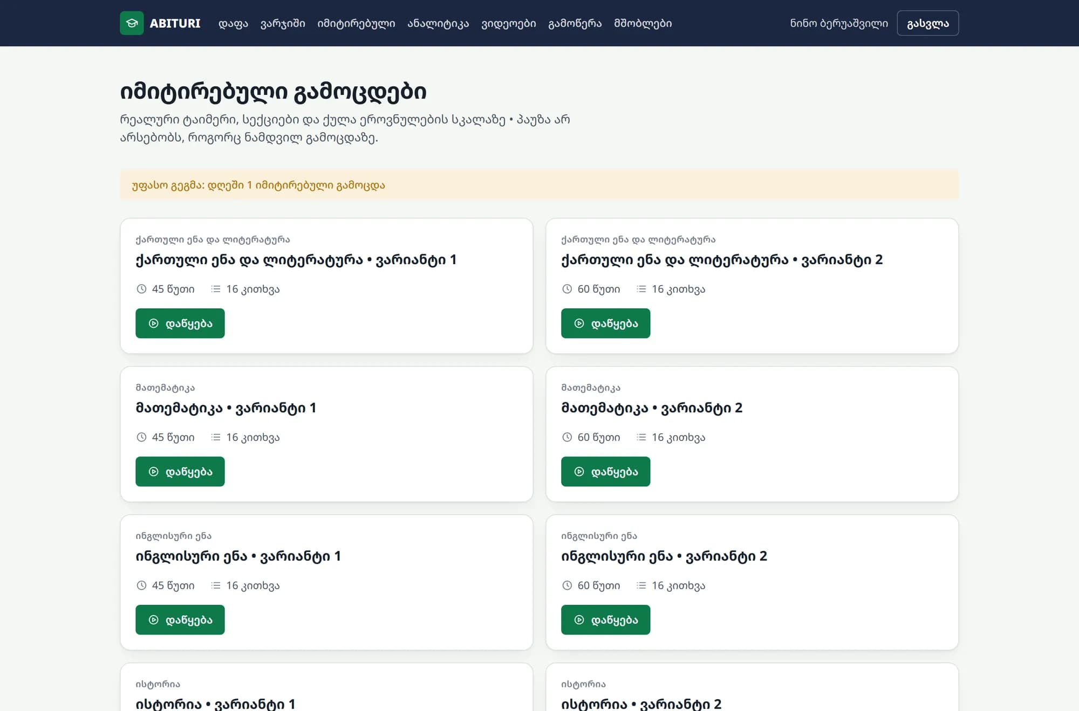Open ვიდეოები in the top navigation

(509, 23)
